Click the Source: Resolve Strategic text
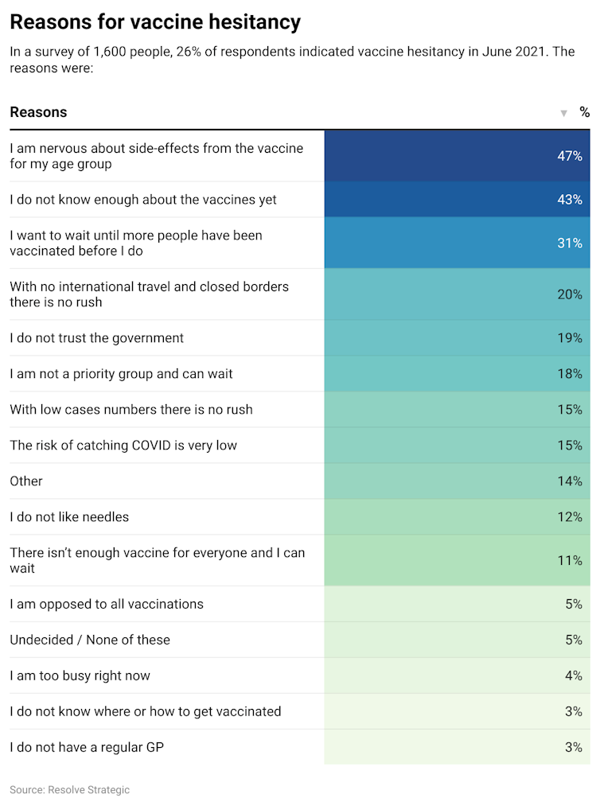600x806 pixels. [69, 790]
